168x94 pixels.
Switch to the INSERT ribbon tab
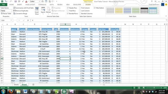tap(19, 5)
